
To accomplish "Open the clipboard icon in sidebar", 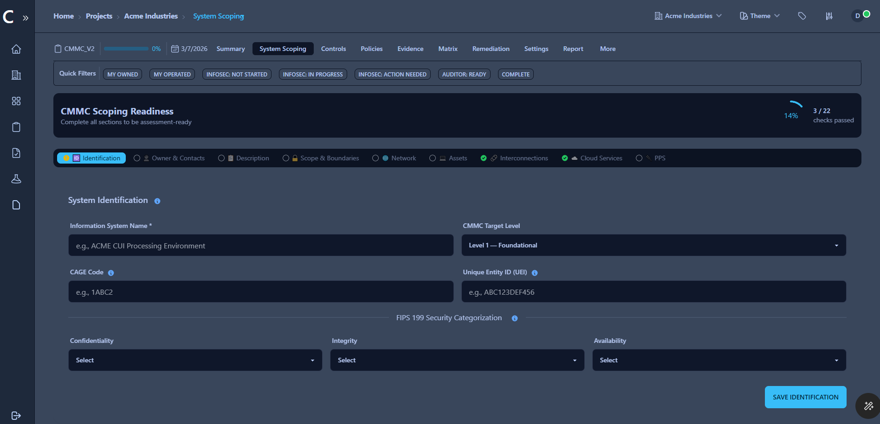I will (16, 127).
